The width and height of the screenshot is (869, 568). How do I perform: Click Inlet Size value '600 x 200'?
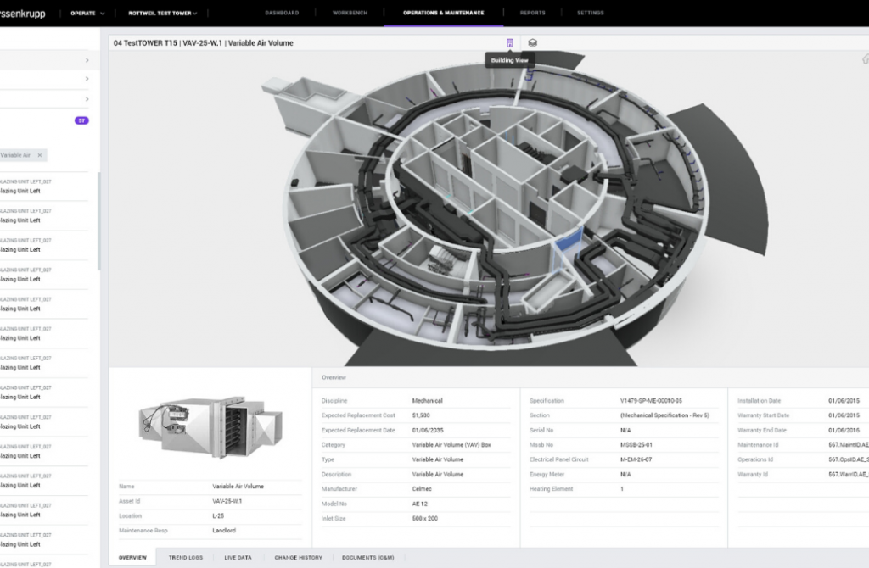(425, 519)
